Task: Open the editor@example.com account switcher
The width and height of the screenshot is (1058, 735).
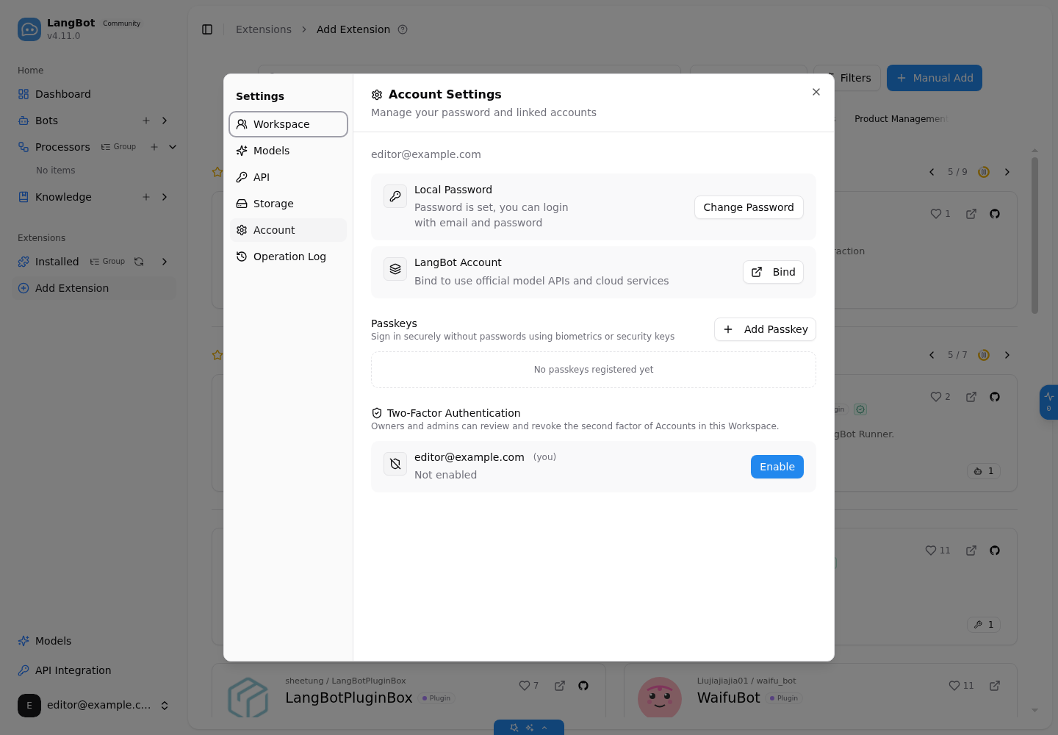Action: point(94,705)
